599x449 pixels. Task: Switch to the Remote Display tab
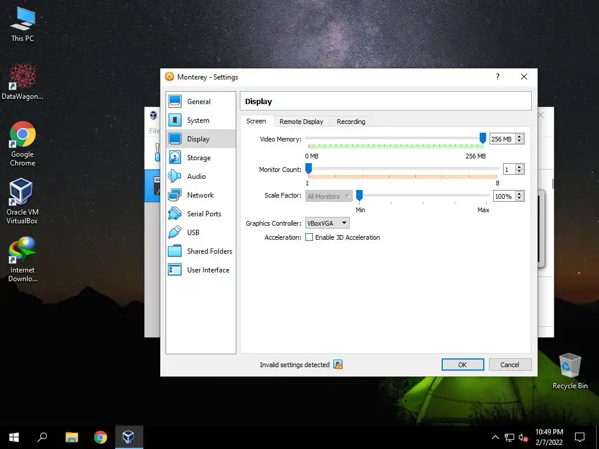click(x=301, y=122)
